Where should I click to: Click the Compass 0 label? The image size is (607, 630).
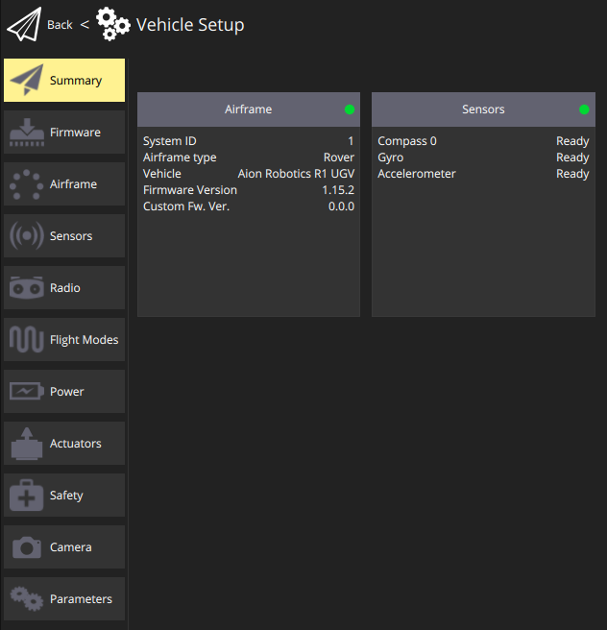[407, 141]
